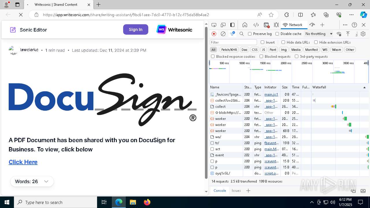Select the Fetch/XHR filter type
This screenshot has width=370, height=208.
(x=229, y=50)
